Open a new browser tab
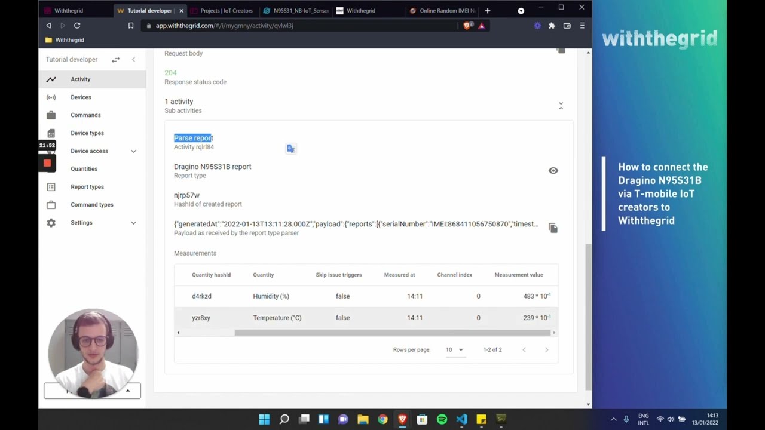The image size is (765, 430). tap(488, 11)
